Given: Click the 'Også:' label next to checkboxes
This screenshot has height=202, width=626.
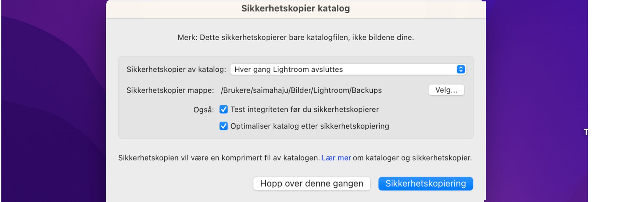Looking at the screenshot, I should pos(204,109).
